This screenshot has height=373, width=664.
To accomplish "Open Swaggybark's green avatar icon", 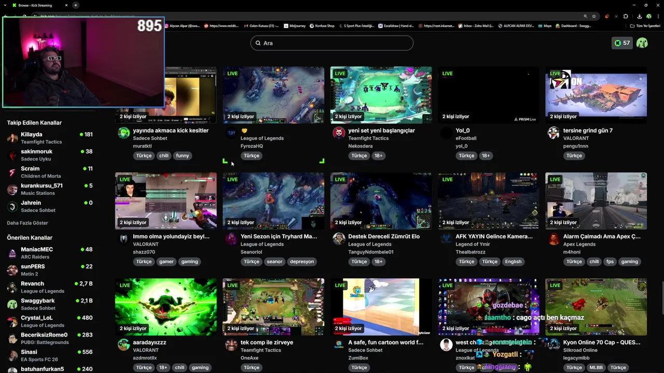I will (x=12, y=304).
